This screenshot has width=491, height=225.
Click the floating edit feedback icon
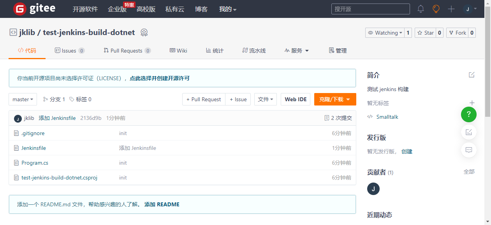(469, 132)
